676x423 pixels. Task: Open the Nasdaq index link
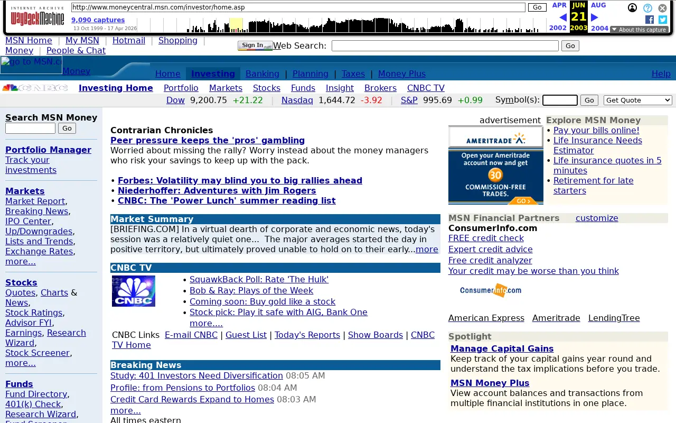tap(297, 100)
